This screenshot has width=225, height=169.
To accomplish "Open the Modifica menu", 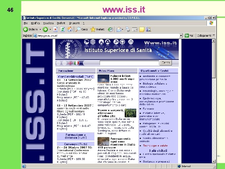I will [35, 23].
